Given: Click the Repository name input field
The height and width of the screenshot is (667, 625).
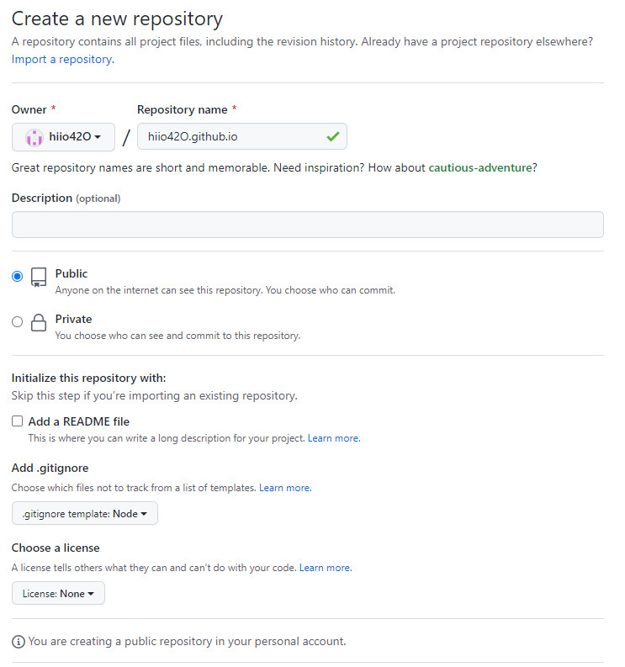Looking at the screenshot, I should 242,136.
